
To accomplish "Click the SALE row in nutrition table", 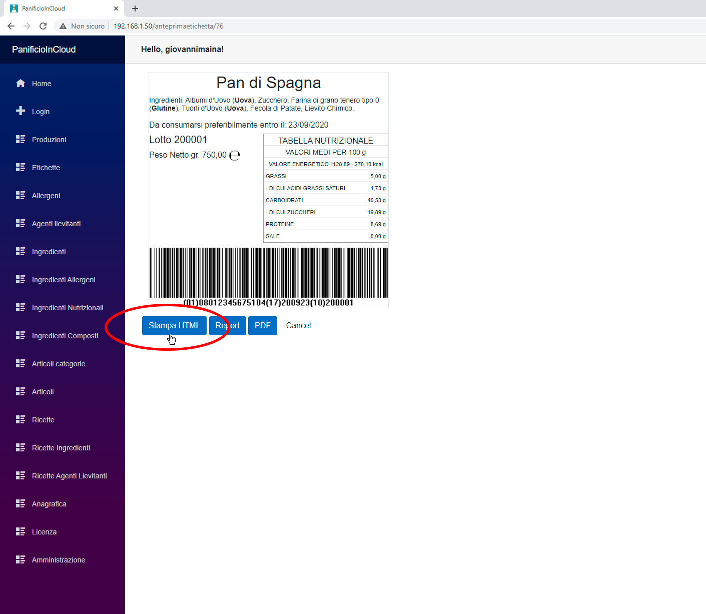I will click(326, 236).
